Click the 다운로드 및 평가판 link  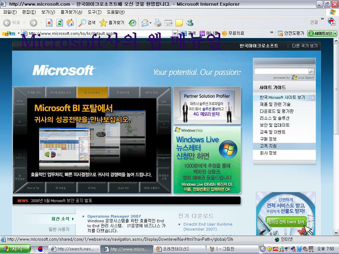277,111
